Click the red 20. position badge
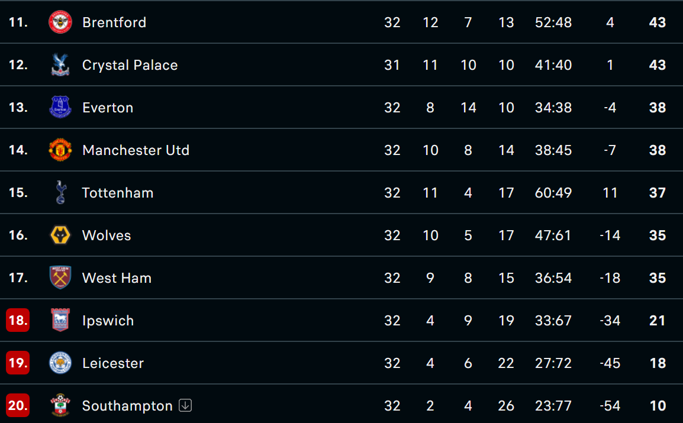Screen dimensions: 683x423 (x=18, y=406)
